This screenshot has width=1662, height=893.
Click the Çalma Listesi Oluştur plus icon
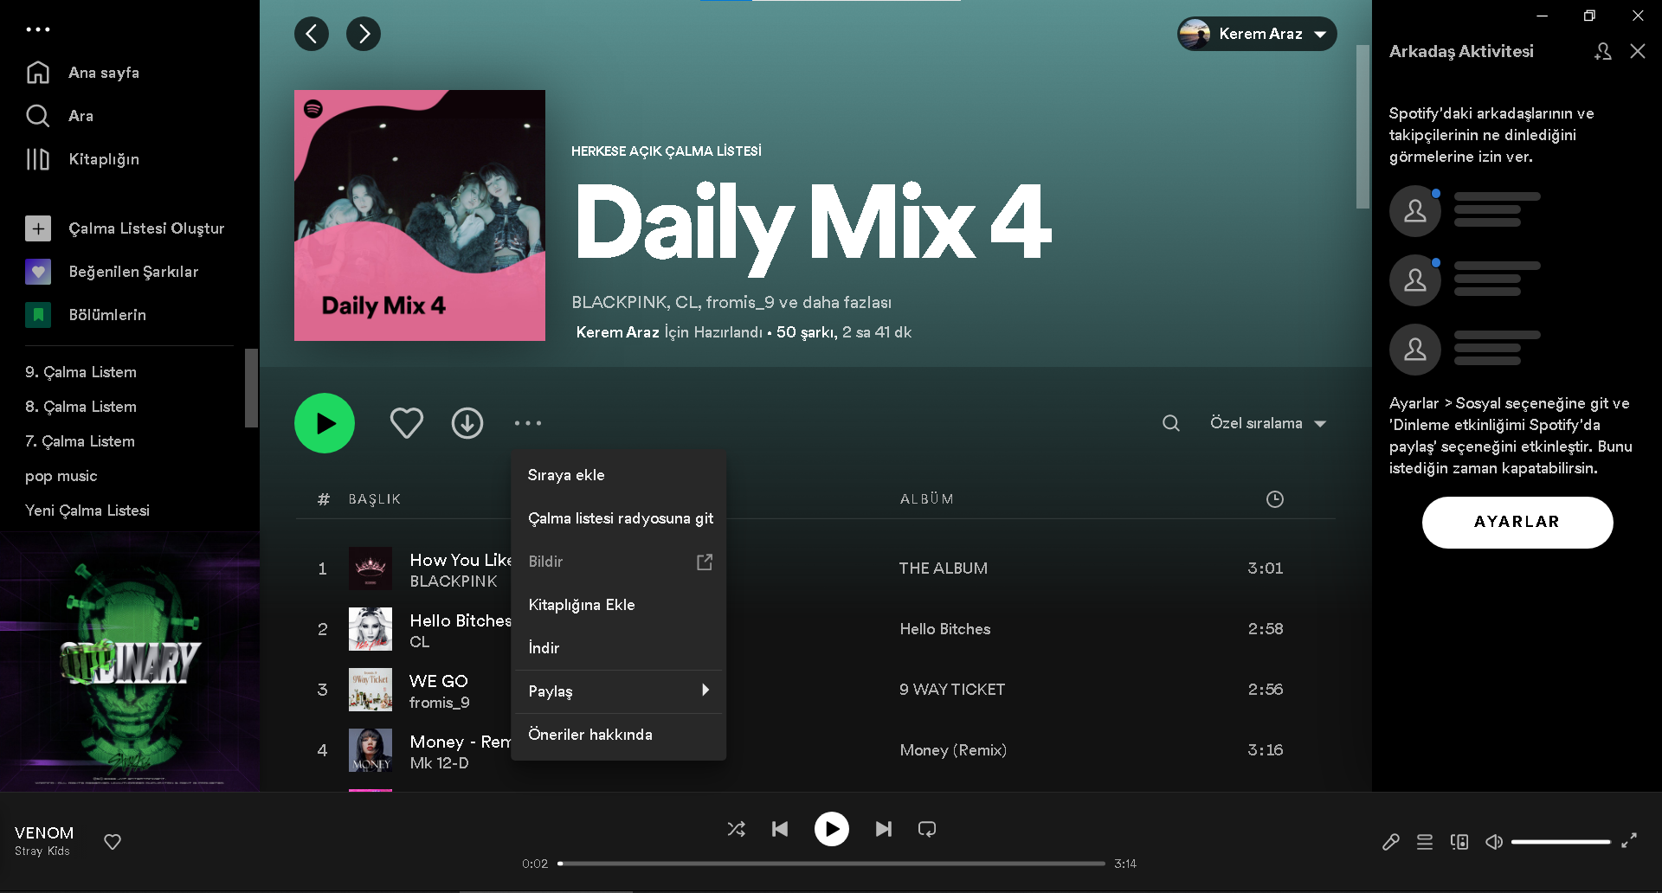(x=38, y=228)
